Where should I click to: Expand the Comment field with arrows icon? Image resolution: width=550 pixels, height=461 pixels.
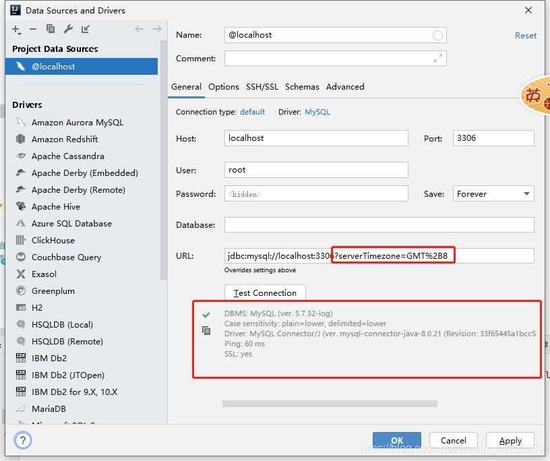coord(437,58)
